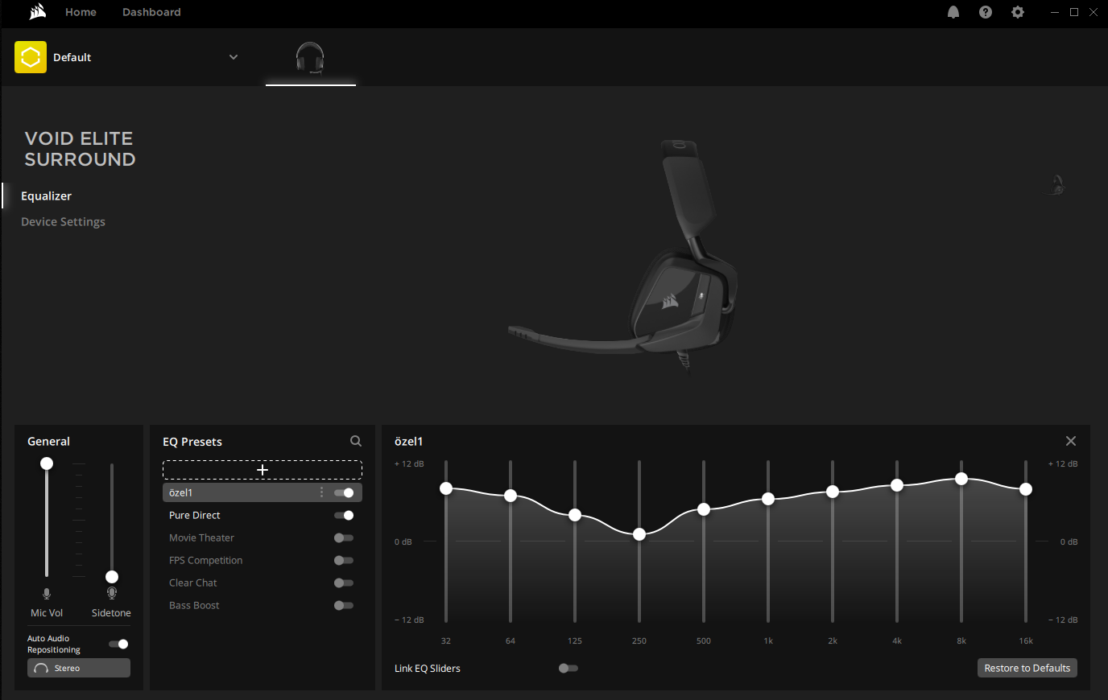Click the 64 Hz EQ slider handle
Screen dimensions: 1108x700
(x=511, y=496)
